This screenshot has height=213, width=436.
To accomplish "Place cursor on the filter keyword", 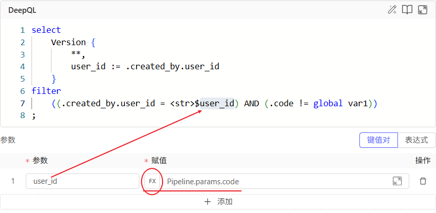I will click(x=46, y=91).
